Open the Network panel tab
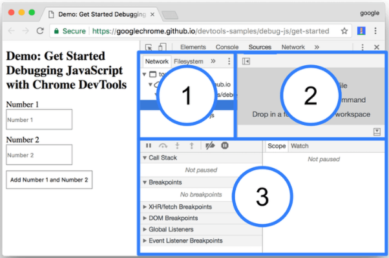Image resolution: width=389 pixels, height=258 pixels. (293, 47)
